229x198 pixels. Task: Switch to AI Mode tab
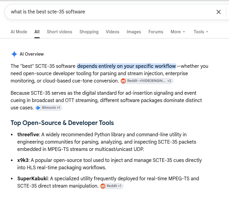tap(19, 32)
